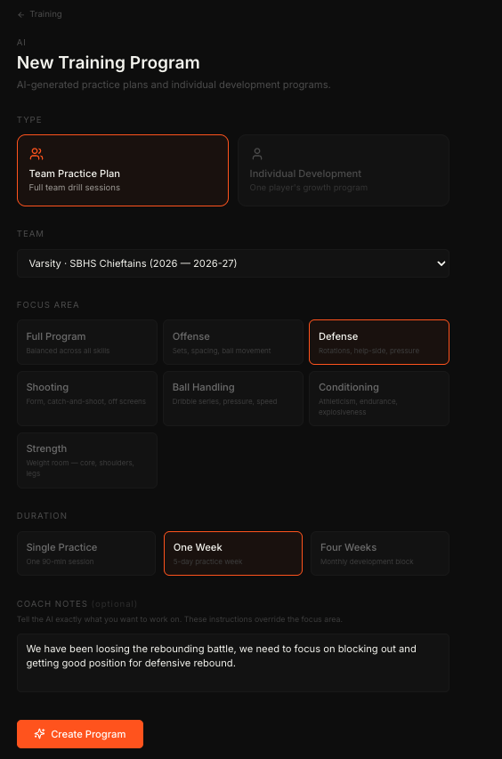Select Ball Handling focus area
502x759 pixels.
(x=233, y=399)
